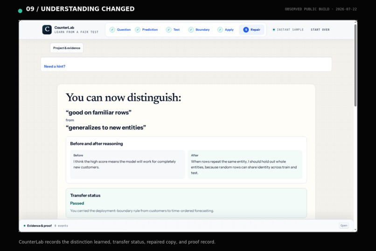The image size is (376, 251).
Task: Click the scrollbar down arrow
Action: point(355,230)
